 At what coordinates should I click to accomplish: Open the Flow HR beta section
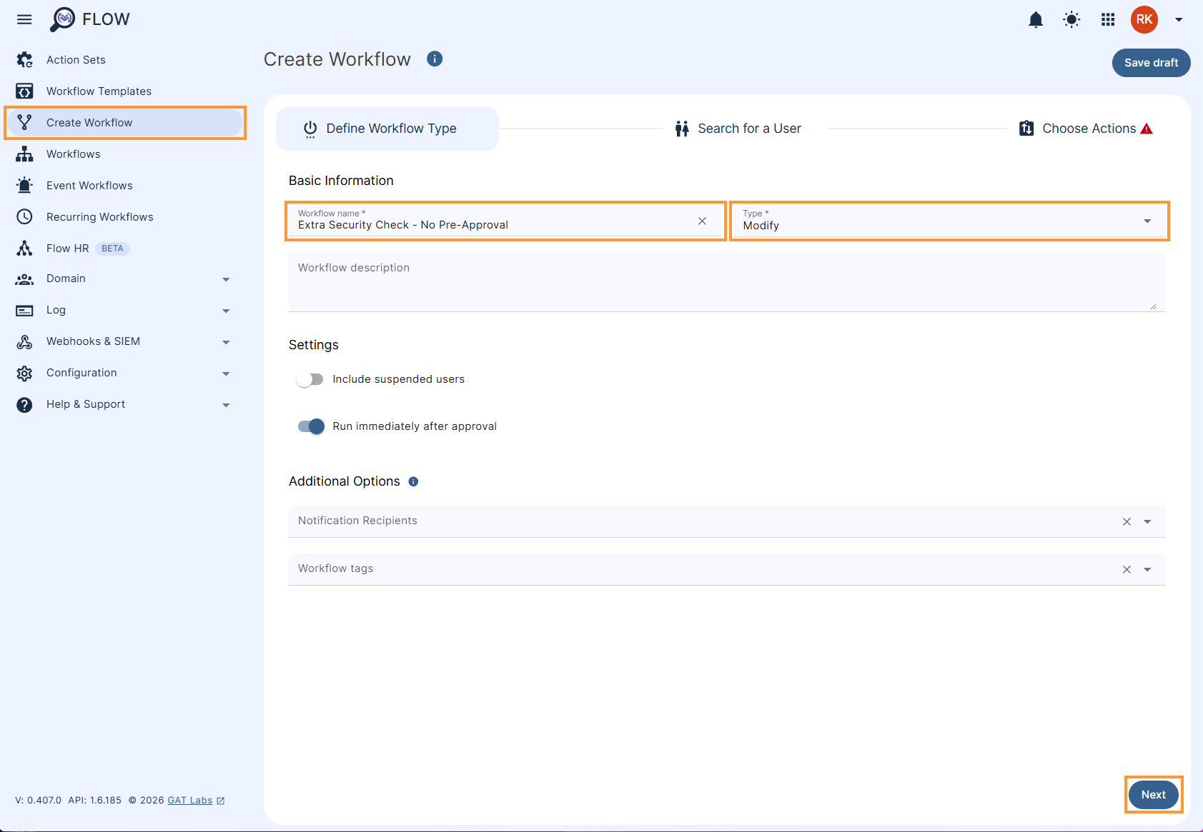(67, 248)
